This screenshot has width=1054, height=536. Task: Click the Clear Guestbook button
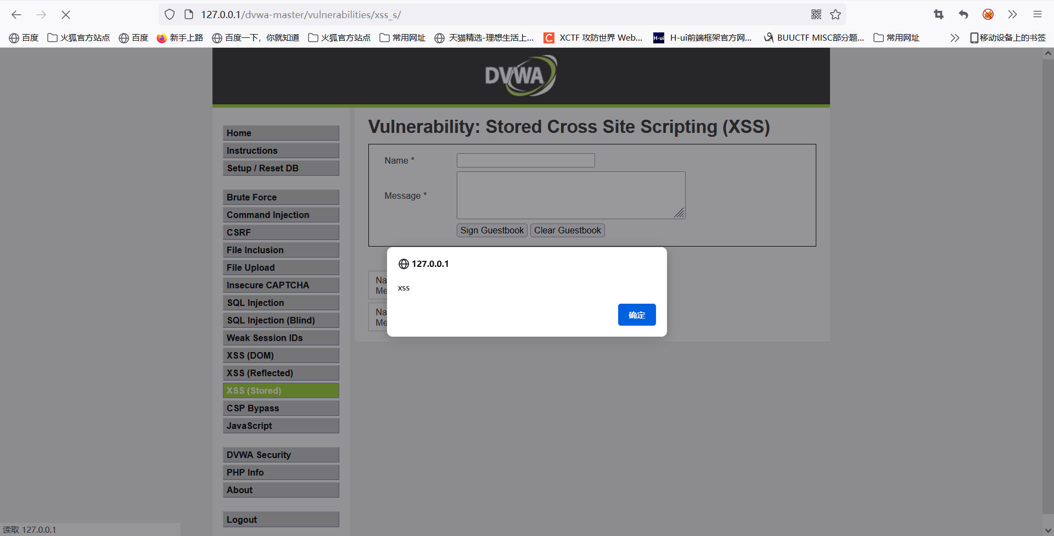(x=567, y=230)
